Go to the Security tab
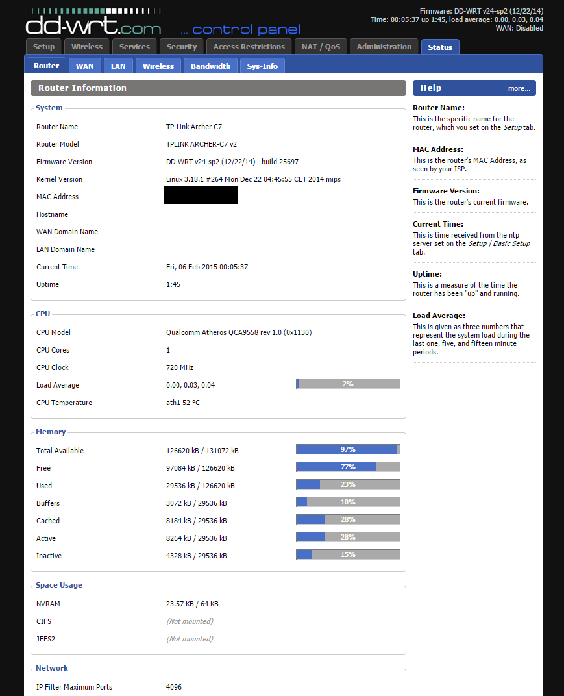 tap(182, 47)
